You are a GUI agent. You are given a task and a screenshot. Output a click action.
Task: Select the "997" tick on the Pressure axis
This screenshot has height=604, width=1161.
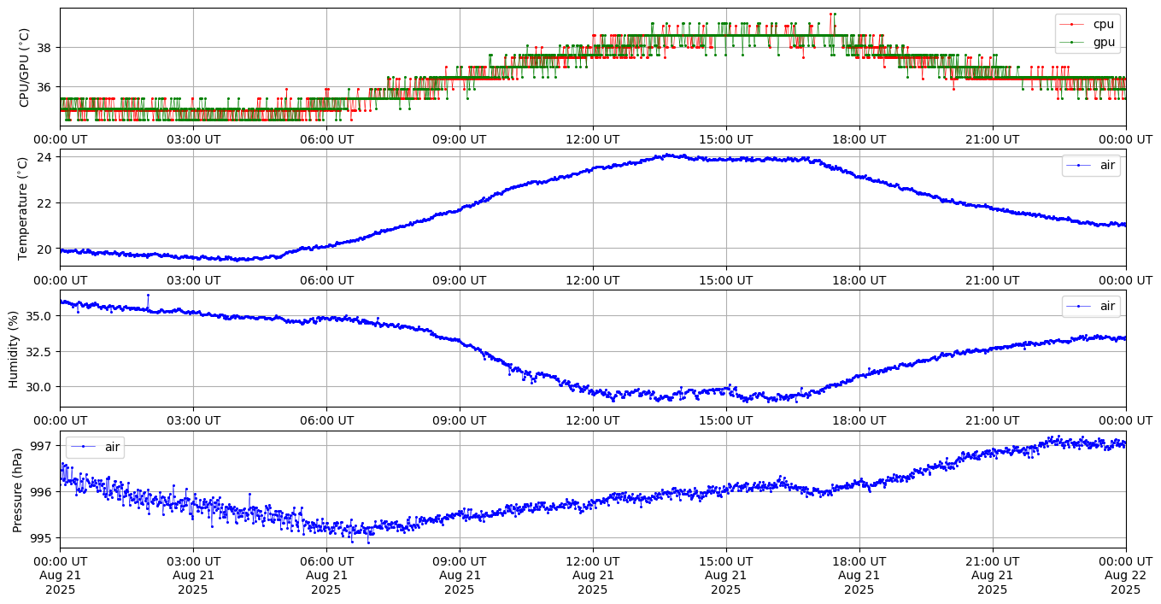(x=43, y=446)
